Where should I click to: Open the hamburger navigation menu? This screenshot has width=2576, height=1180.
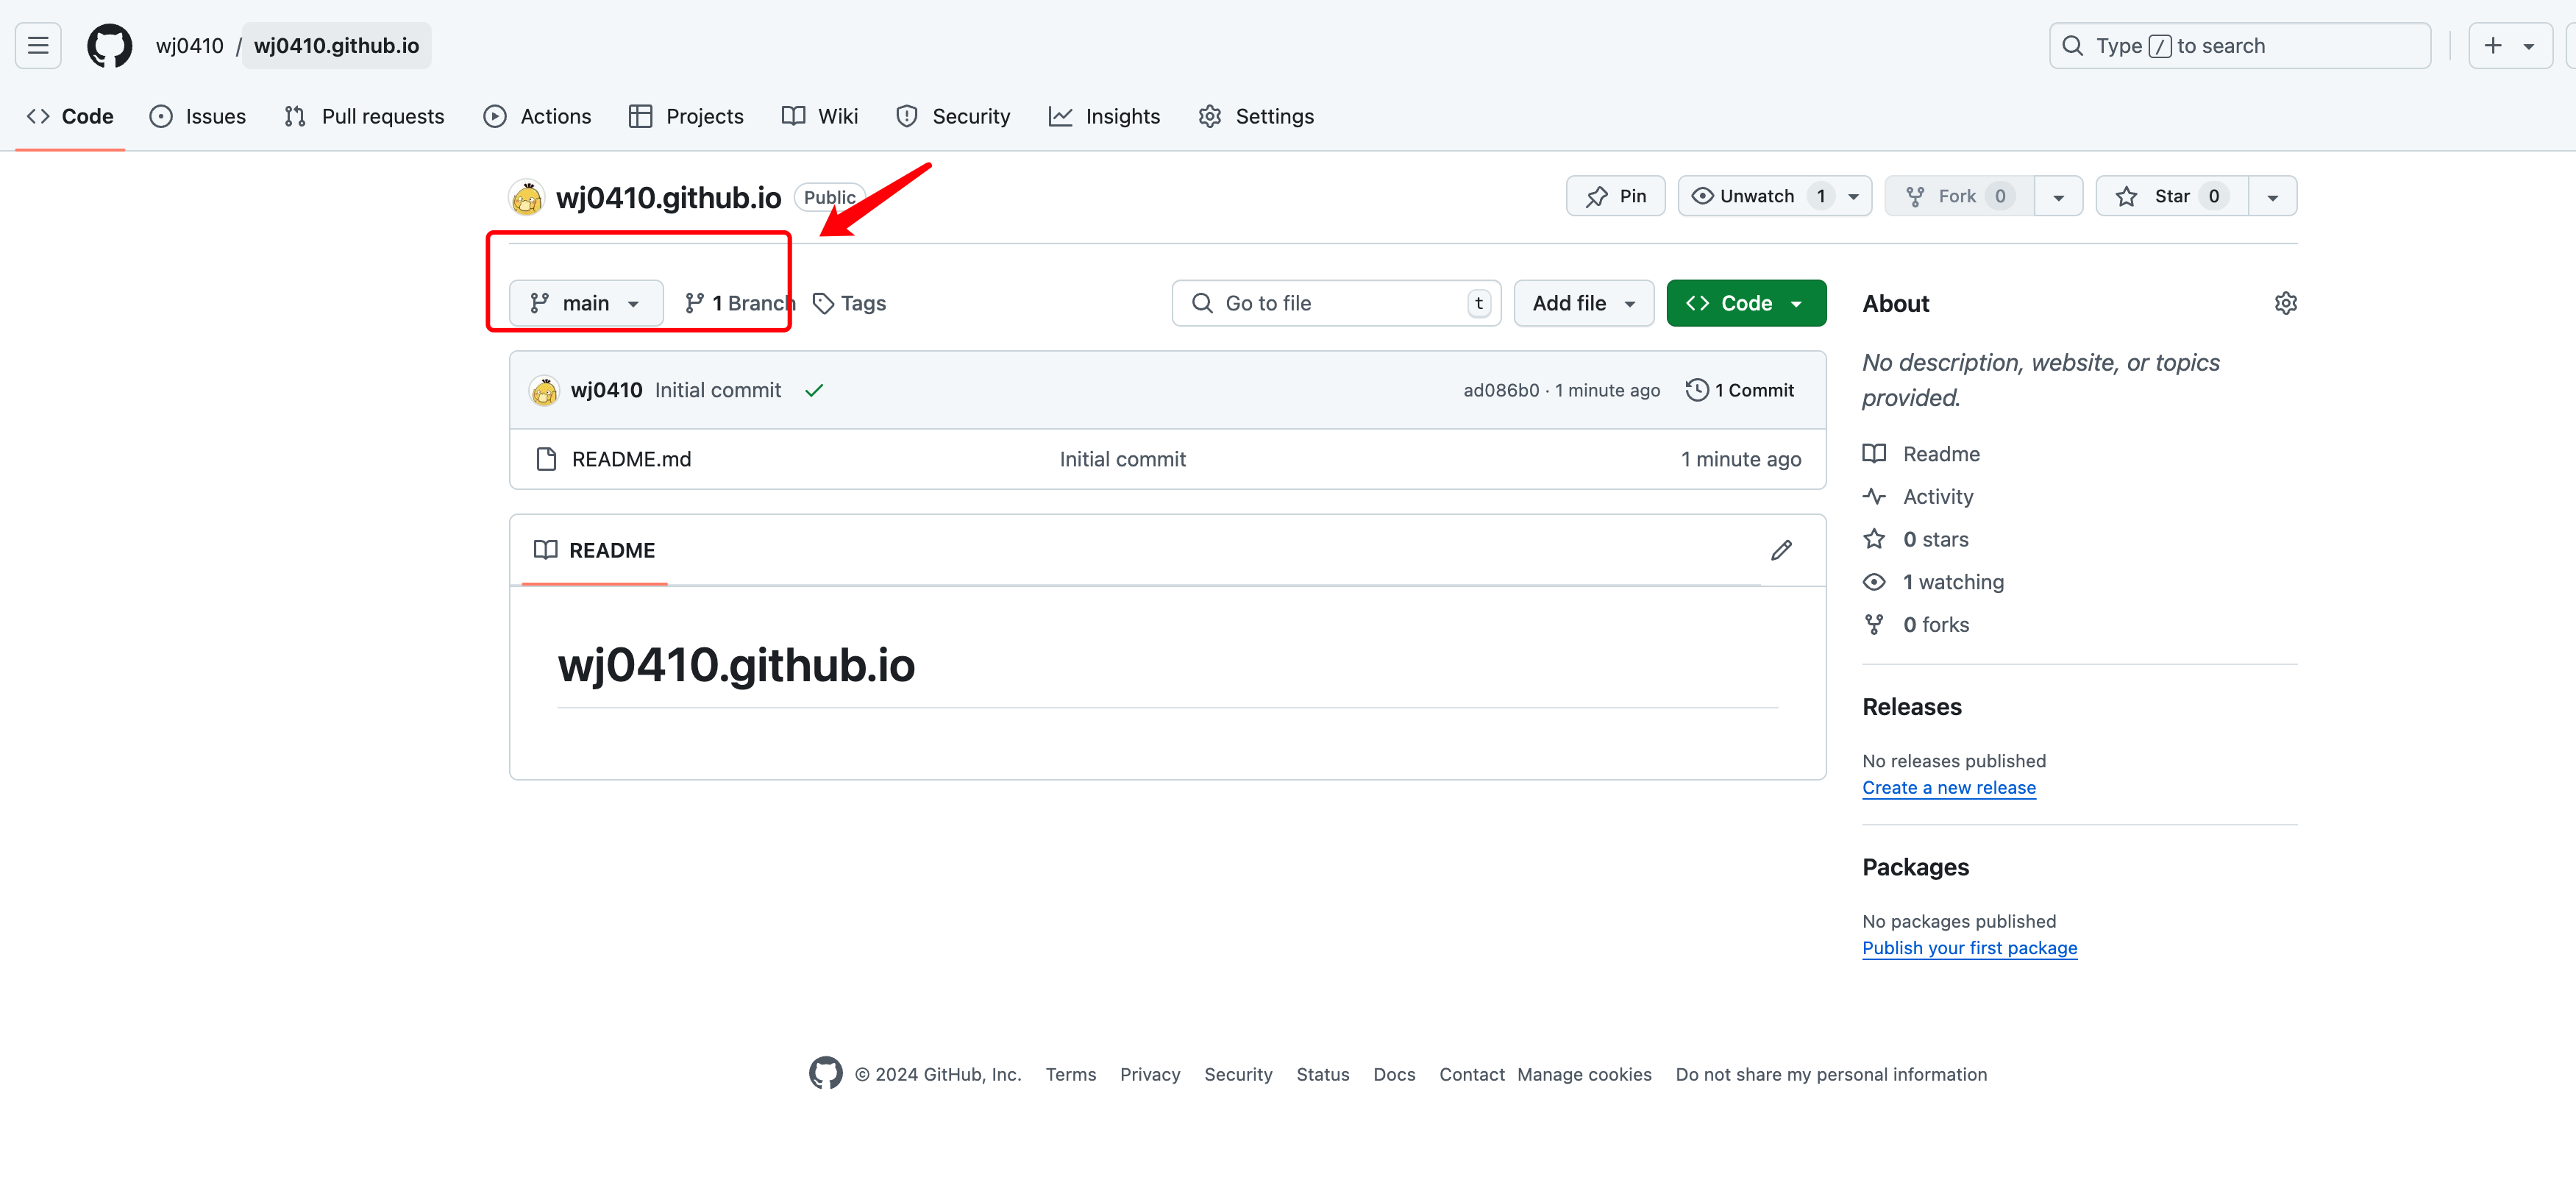[x=38, y=46]
